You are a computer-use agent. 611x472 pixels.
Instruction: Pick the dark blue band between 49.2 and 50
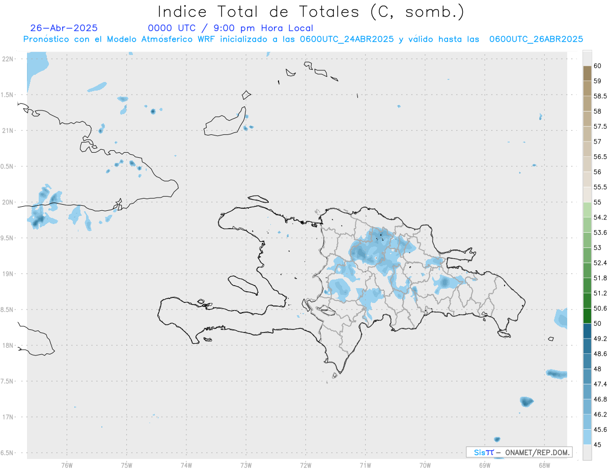pyautogui.click(x=587, y=331)
